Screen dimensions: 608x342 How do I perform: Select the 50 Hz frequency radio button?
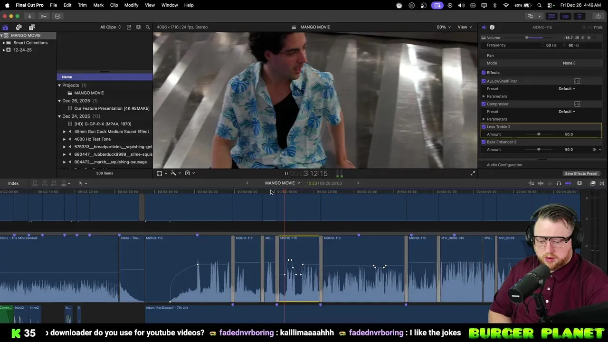542,45
